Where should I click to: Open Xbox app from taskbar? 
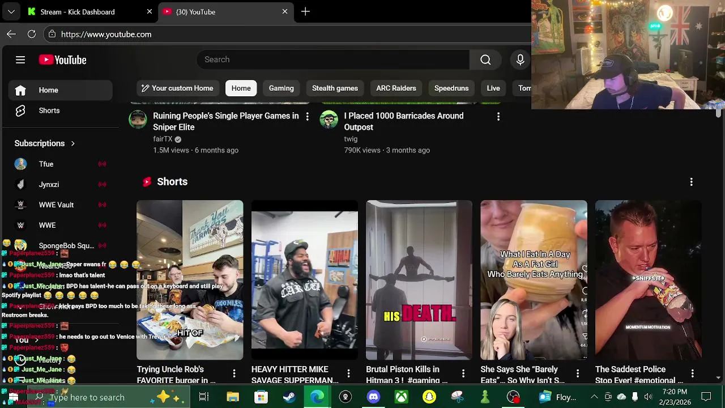(401, 397)
